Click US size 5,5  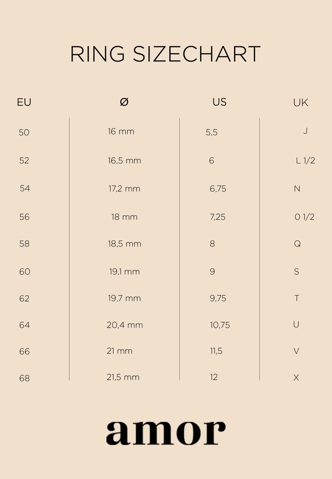[x=212, y=133]
